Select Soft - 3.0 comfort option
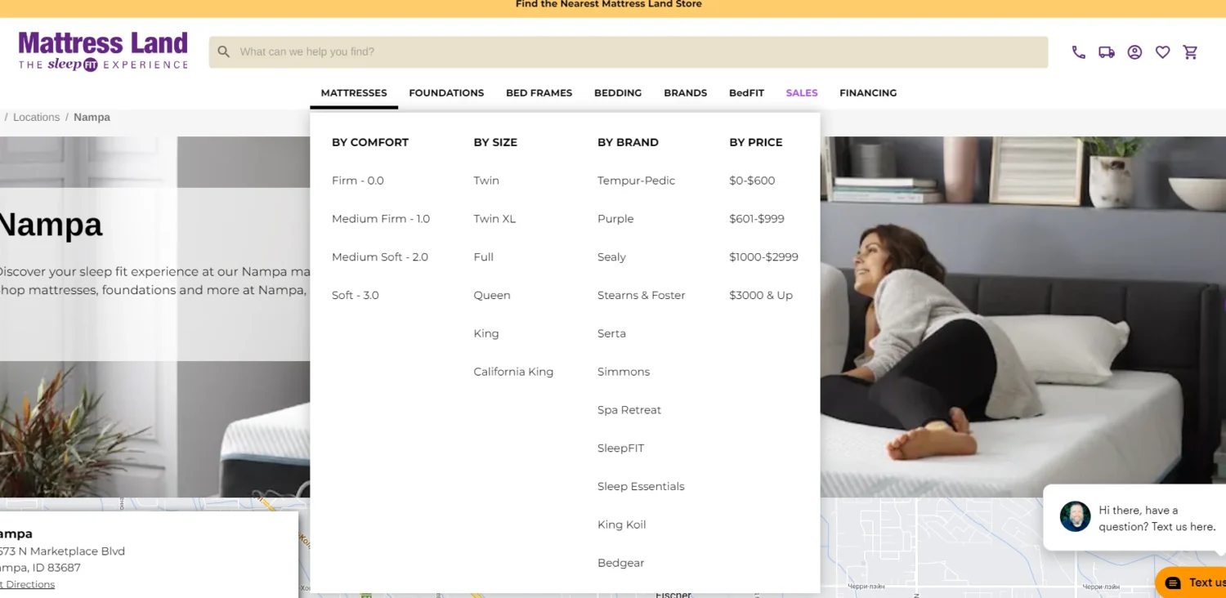1226x598 pixels. click(356, 296)
